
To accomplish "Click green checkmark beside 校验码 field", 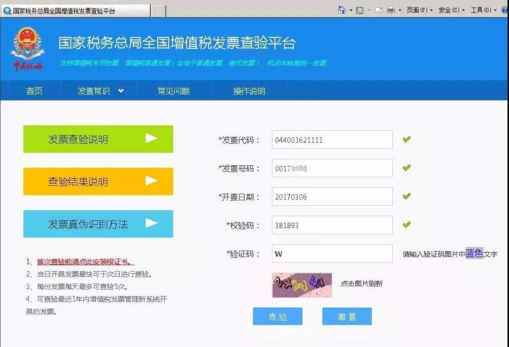I will click(406, 225).
